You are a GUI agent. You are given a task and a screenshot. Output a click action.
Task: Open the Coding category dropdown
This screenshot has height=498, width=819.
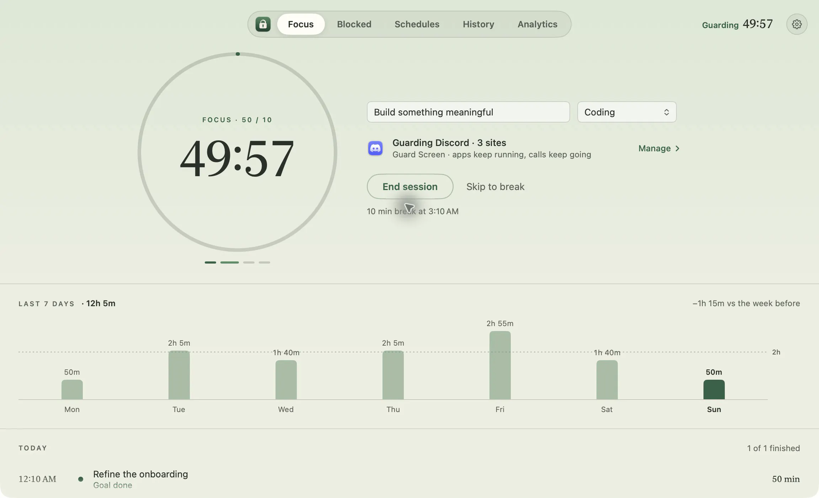coord(627,112)
